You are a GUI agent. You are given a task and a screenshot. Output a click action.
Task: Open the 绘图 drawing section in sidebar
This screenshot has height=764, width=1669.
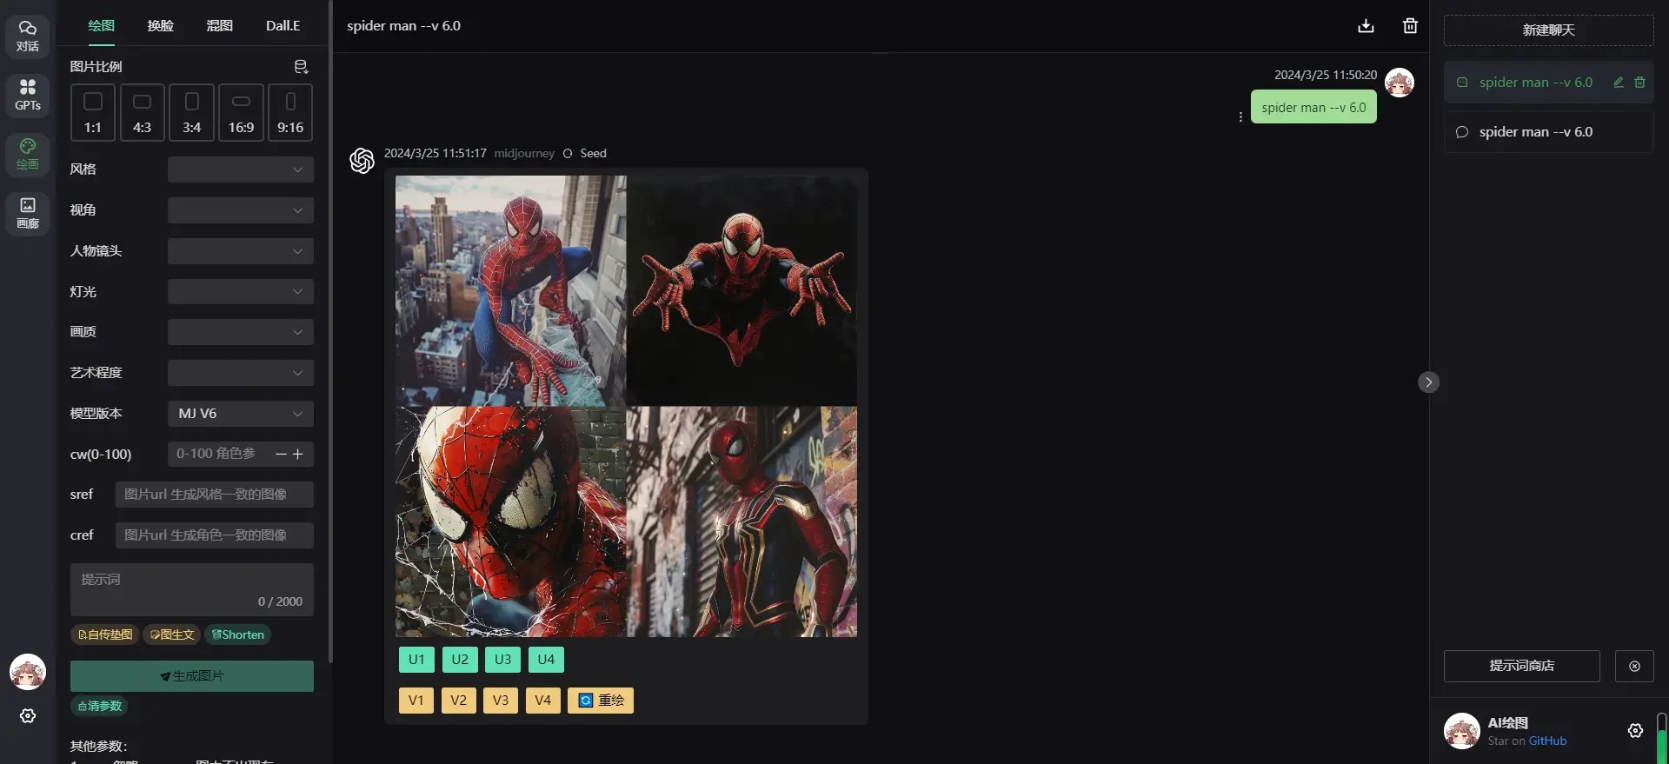[28, 154]
